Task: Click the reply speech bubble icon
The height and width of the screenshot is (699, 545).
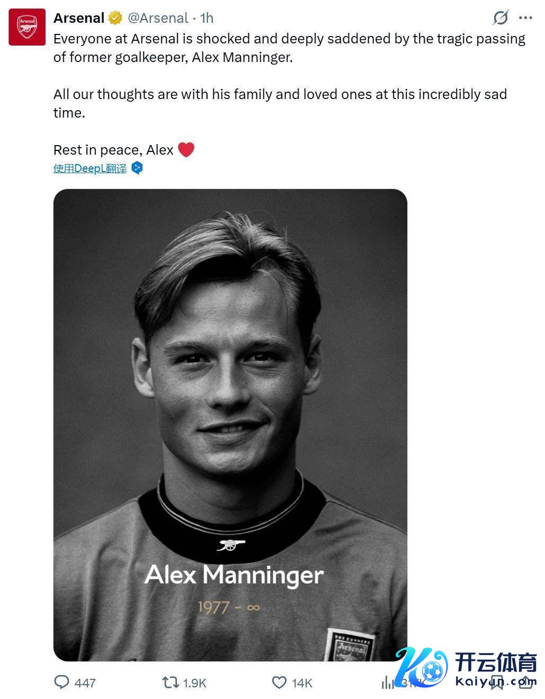Action: click(x=62, y=682)
